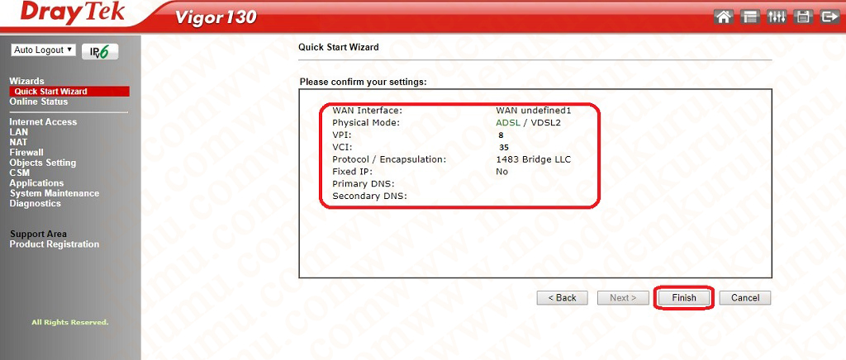Click the disabled Next button
Image resolution: width=846 pixels, height=360 pixels.
(x=623, y=298)
